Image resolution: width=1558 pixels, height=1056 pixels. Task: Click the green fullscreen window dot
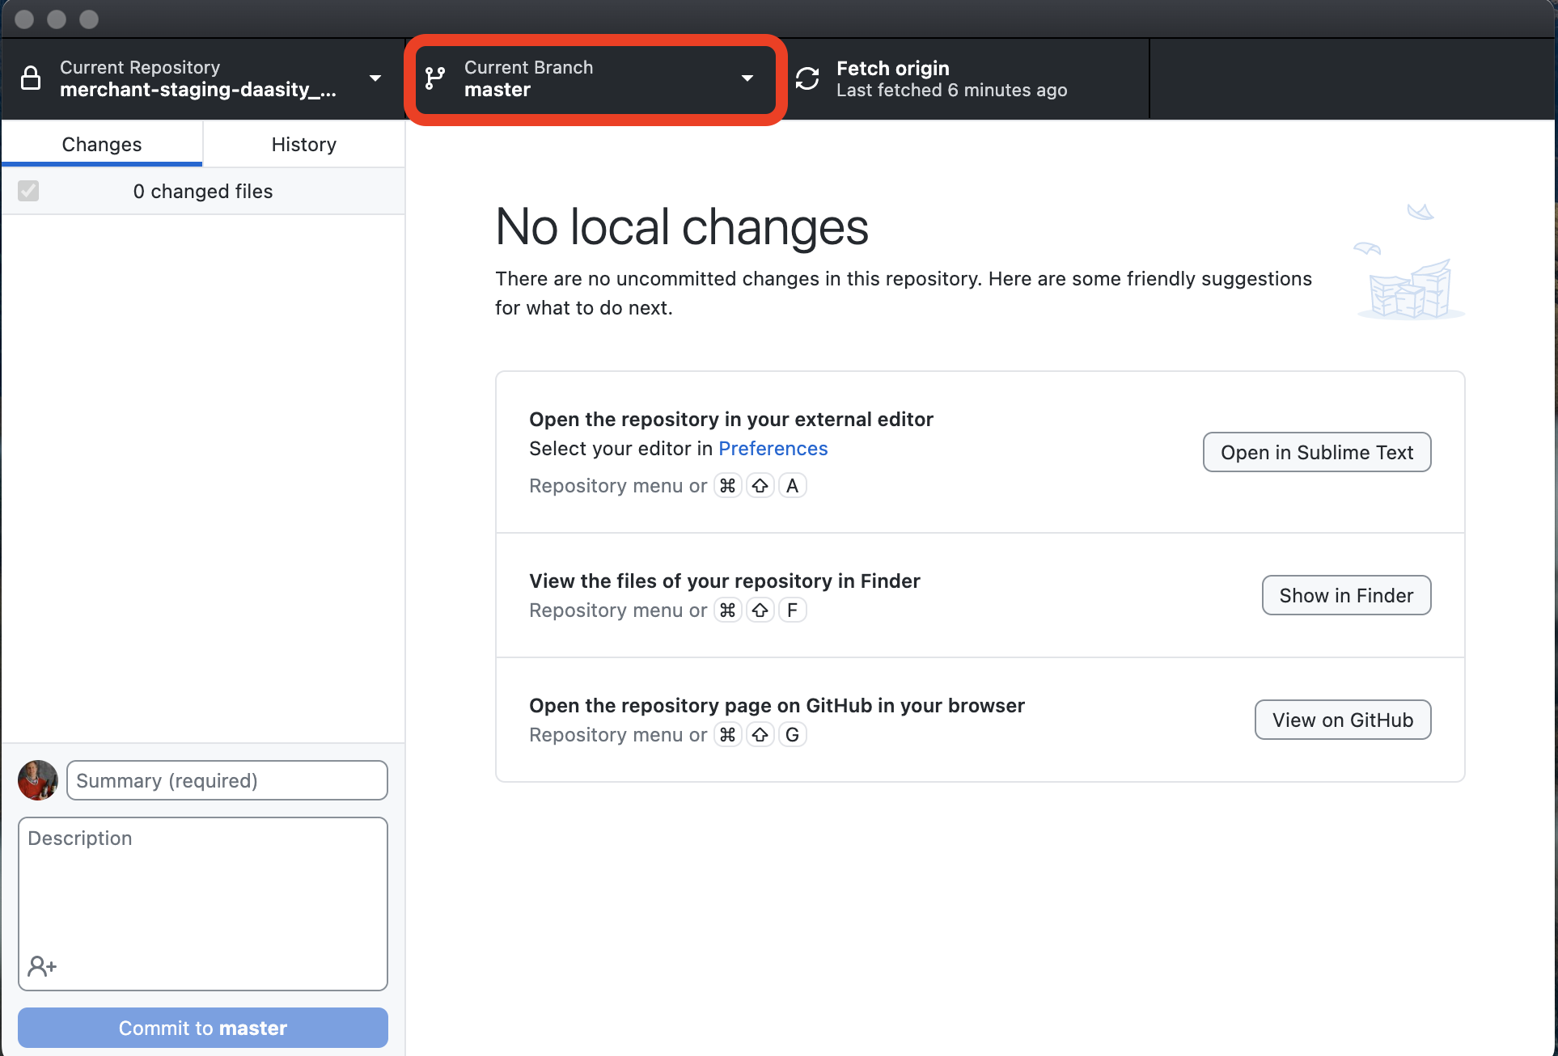(x=89, y=19)
